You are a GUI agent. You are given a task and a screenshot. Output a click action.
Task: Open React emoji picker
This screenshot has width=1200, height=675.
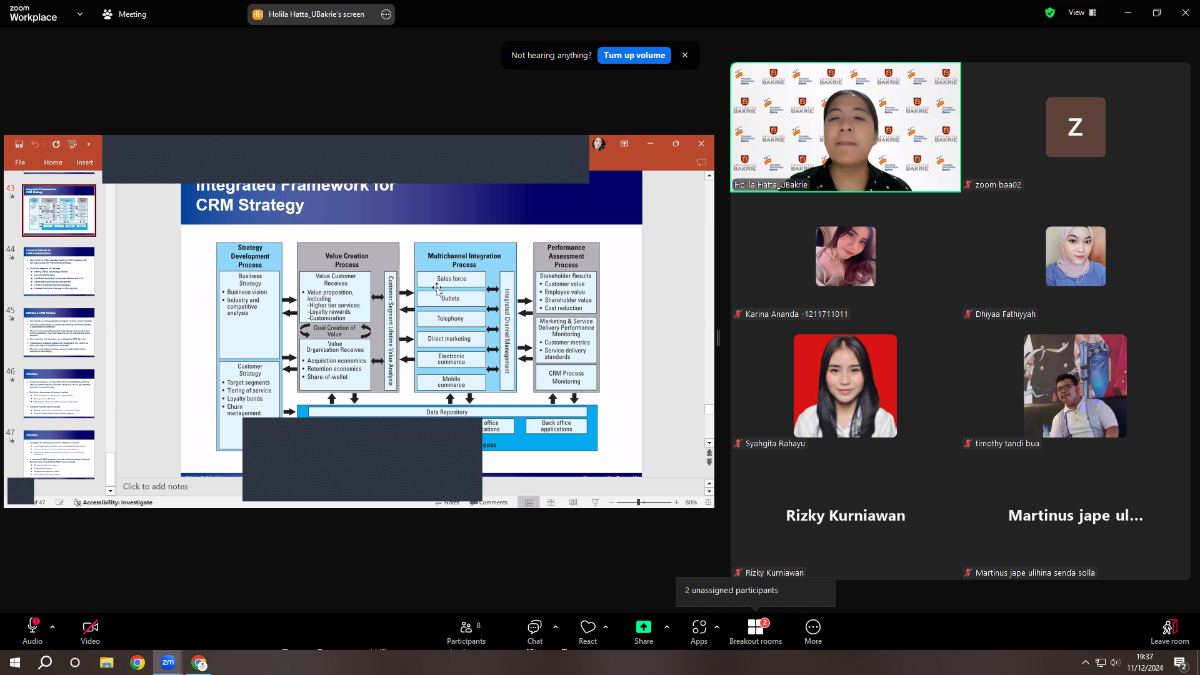(587, 631)
